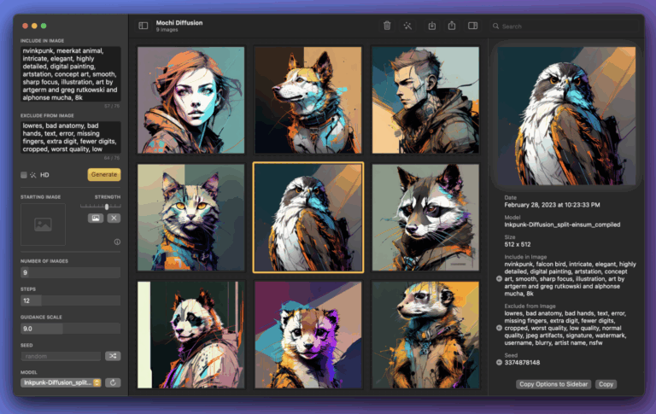The image size is (656, 414).
Task: Click the refresh models icon
Action: (x=113, y=382)
